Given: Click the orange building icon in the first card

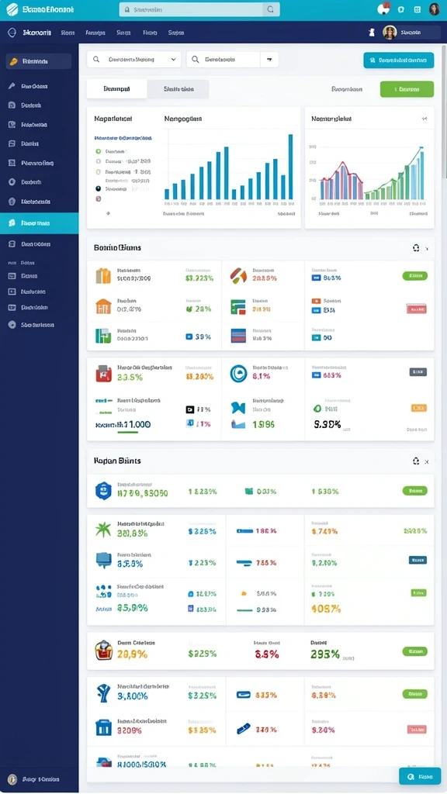Looking at the screenshot, I should click(x=103, y=306).
